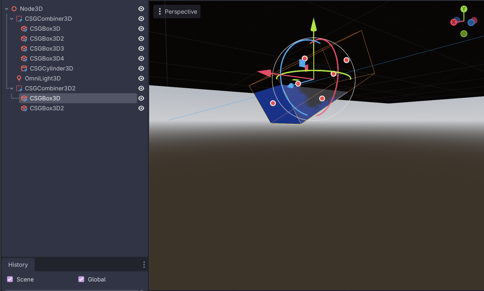Image resolution: width=484 pixels, height=291 pixels.
Task: Hide the CSGCombiner3D2 node
Action: pyautogui.click(x=141, y=88)
